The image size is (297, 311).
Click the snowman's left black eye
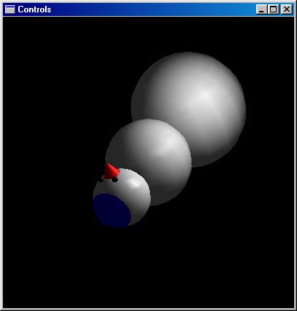pyautogui.click(x=100, y=180)
